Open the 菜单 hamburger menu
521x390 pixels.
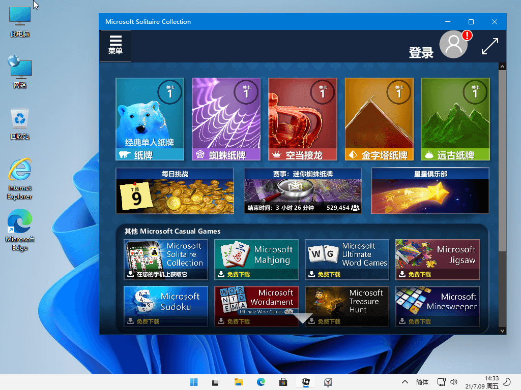tap(115, 46)
